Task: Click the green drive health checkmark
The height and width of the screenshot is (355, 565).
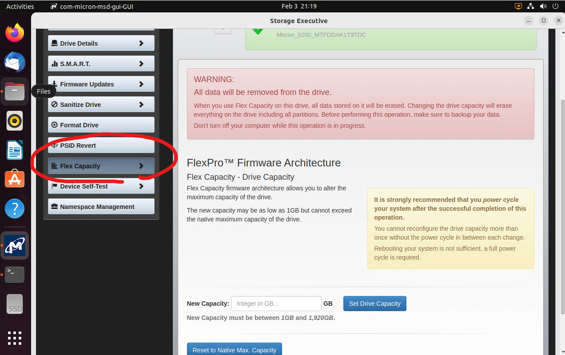Action: [258, 31]
